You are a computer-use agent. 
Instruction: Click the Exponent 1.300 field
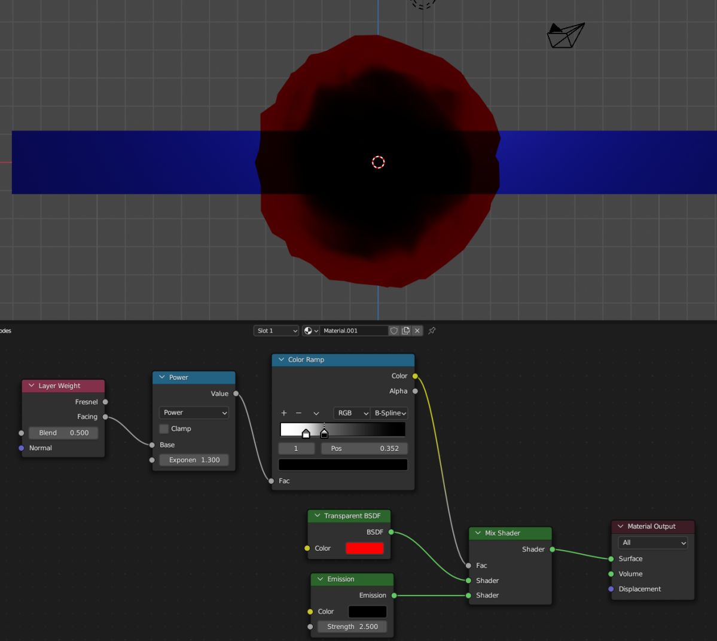click(194, 460)
